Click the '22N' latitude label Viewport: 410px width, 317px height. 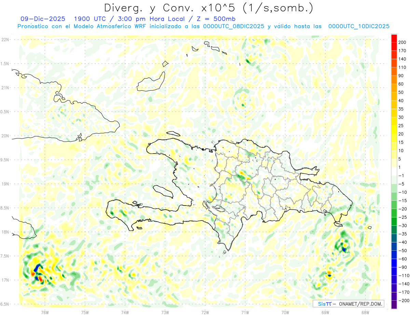(5, 39)
